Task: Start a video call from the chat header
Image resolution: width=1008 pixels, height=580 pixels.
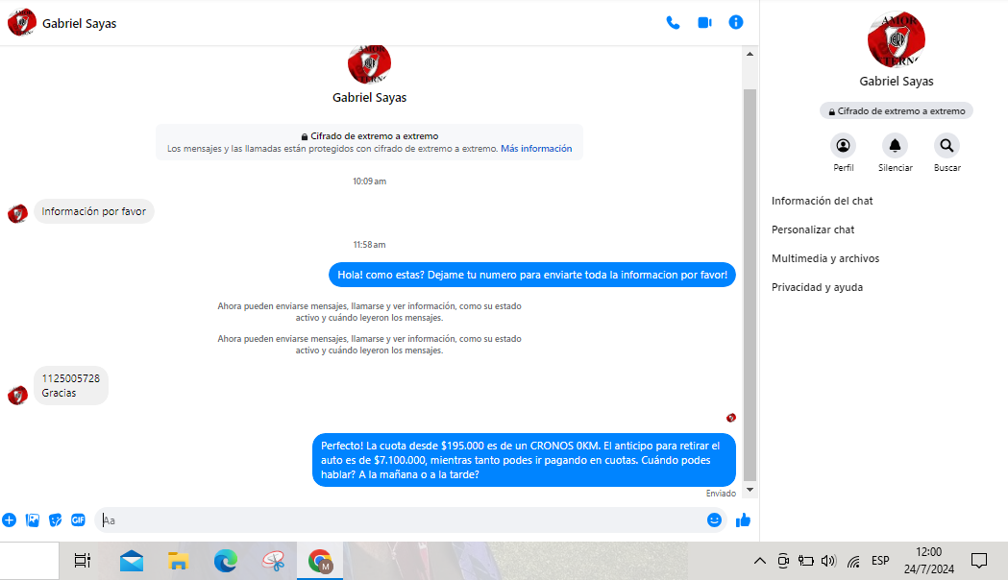Action: 704,22
